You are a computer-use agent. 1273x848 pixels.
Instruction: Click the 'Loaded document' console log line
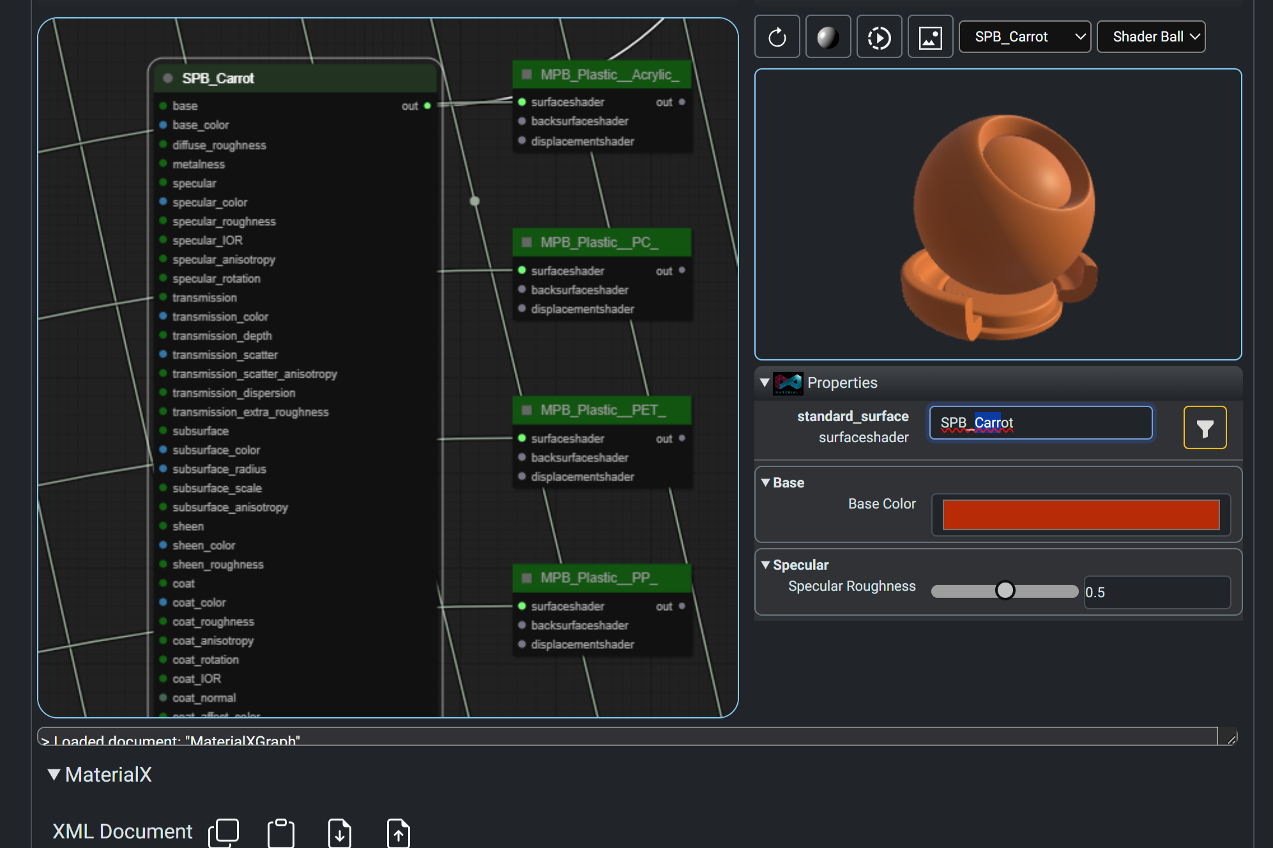click(171, 740)
